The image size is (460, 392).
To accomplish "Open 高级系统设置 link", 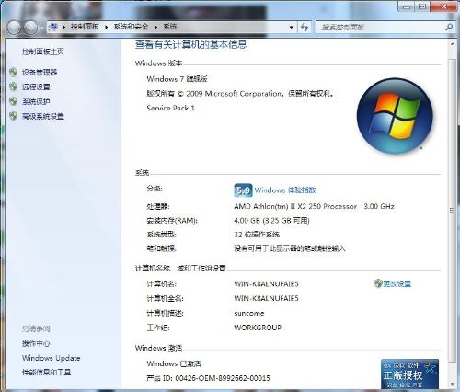I will point(43,116).
